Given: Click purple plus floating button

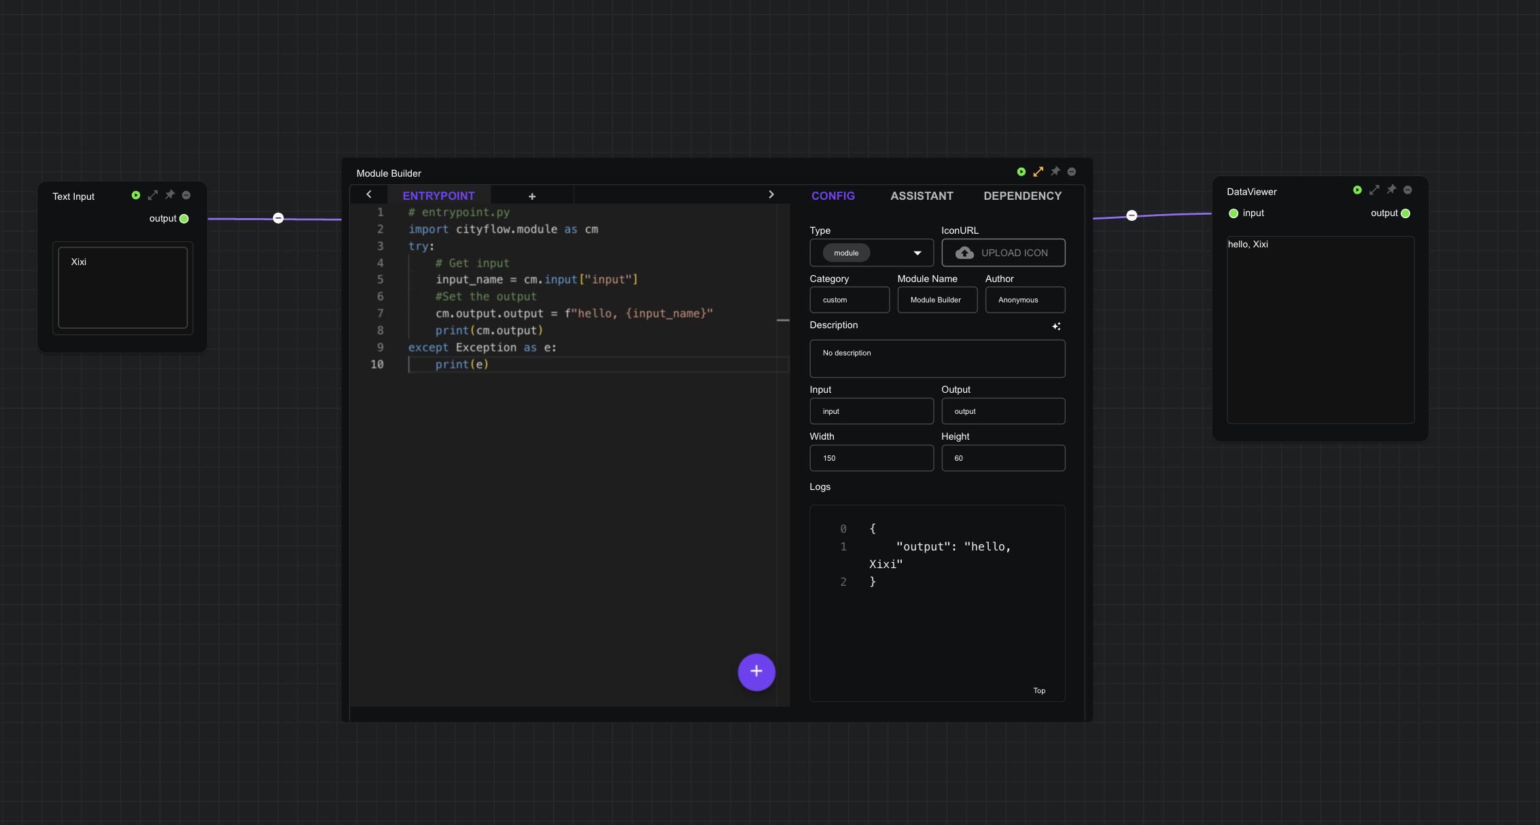Looking at the screenshot, I should tap(756, 672).
